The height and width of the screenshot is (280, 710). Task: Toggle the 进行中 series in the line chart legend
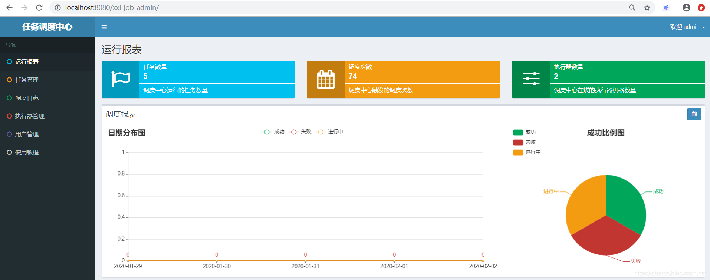pos(329,132)
